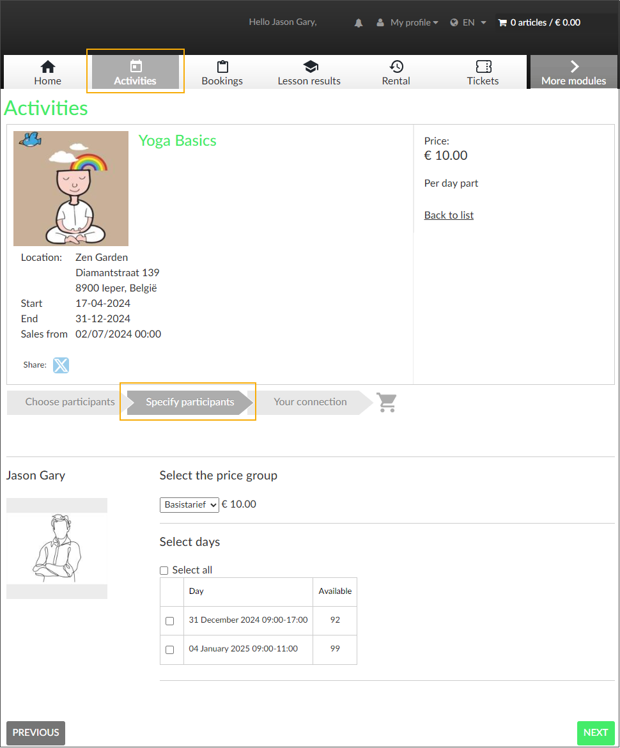
Task: Expand the My profile menu
Action: [x=408, y=22]
